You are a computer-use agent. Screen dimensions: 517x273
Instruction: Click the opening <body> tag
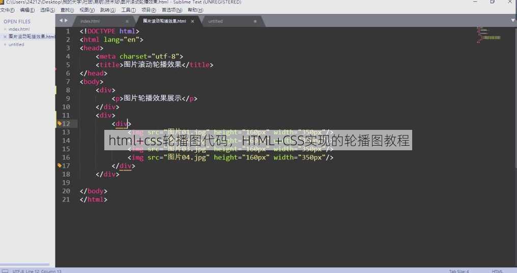[91, 82]
